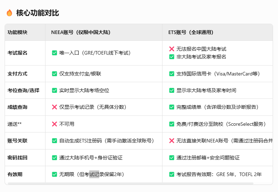Click the 账号关联 row label

(17, 141)
